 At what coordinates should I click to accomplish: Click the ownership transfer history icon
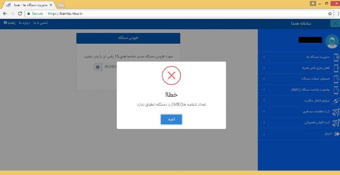coord(336,101)
